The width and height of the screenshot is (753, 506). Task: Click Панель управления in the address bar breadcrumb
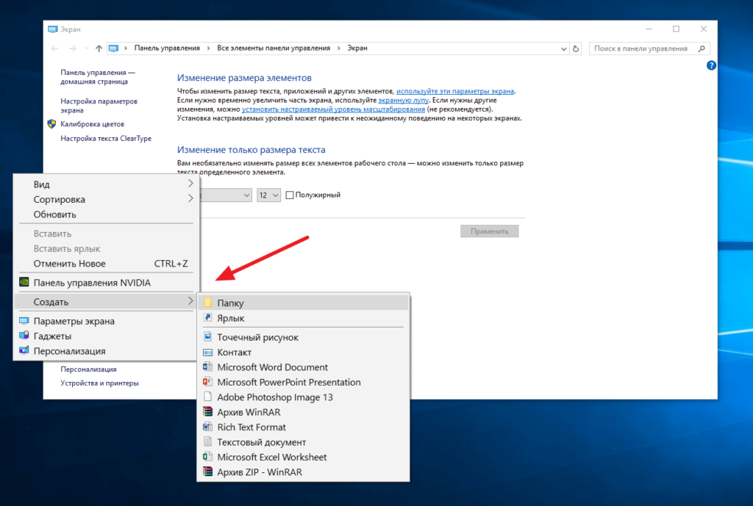point(167,48)
